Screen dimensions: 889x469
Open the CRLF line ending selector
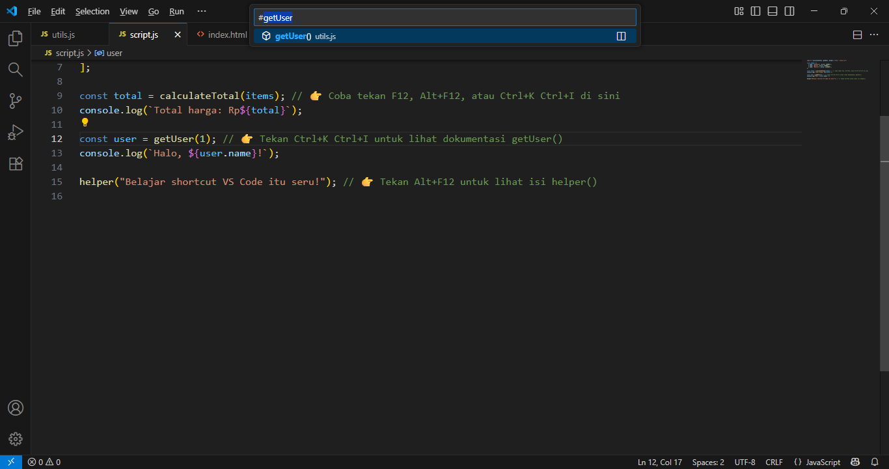(x=774, y=462)
